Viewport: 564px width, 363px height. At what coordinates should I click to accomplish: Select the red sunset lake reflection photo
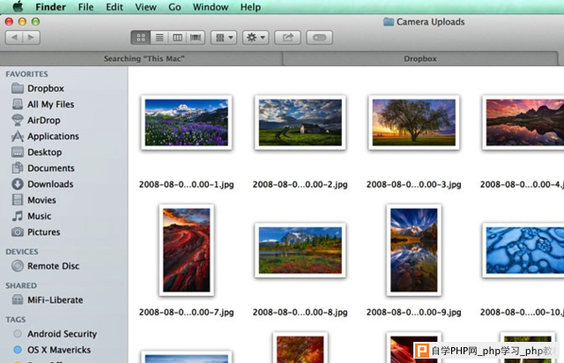523,122
